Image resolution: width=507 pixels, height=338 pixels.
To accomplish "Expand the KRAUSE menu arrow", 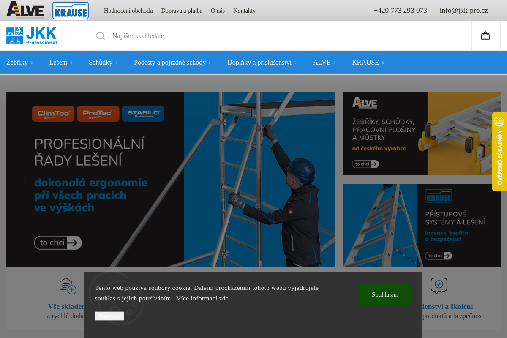I will [383, 63].
